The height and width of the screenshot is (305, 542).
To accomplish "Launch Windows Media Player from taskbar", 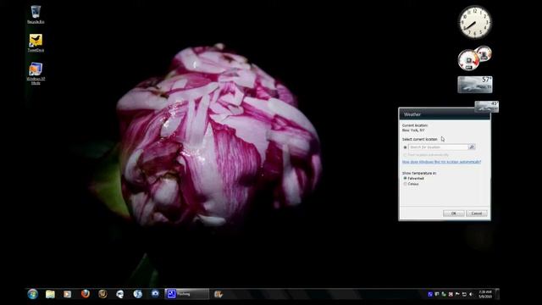I will click(x=68, y=294).
